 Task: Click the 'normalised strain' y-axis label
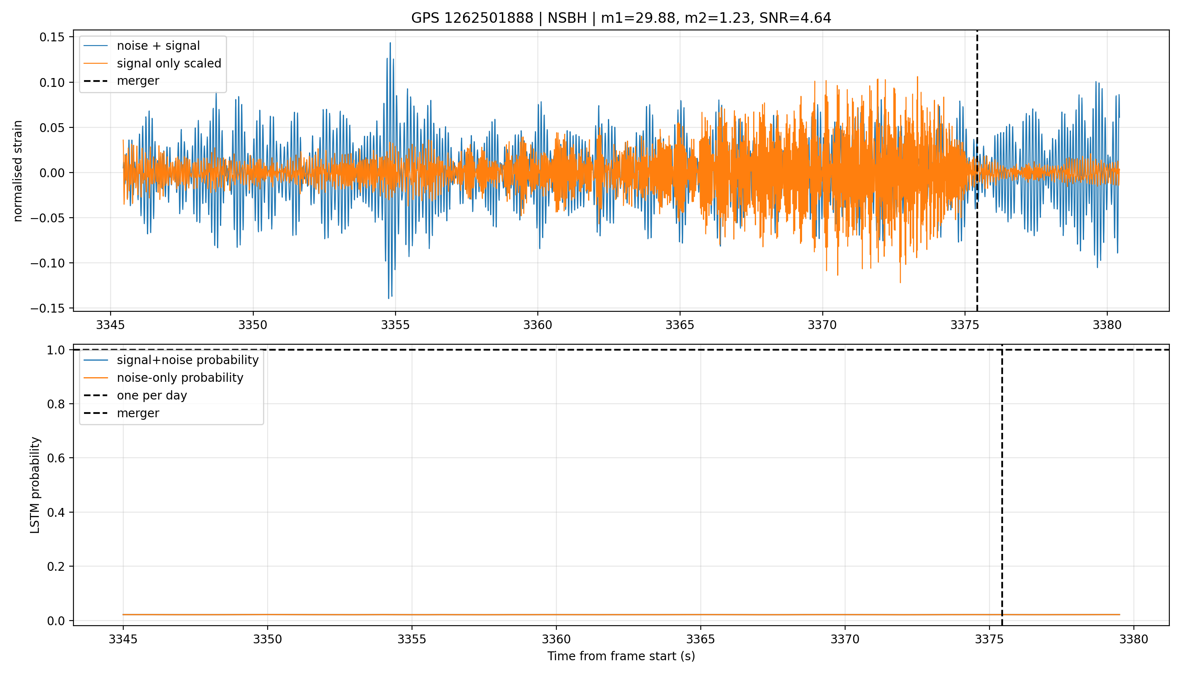coord(18,171)
